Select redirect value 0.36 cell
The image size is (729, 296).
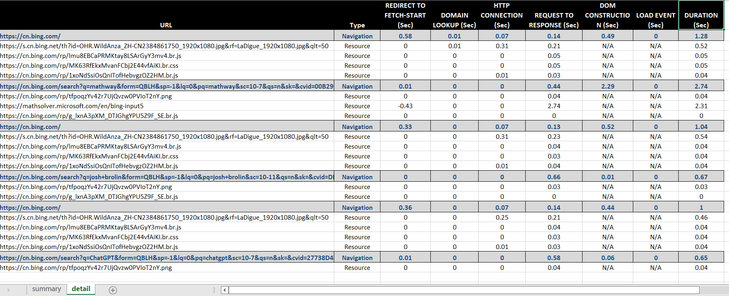(405, 208)
